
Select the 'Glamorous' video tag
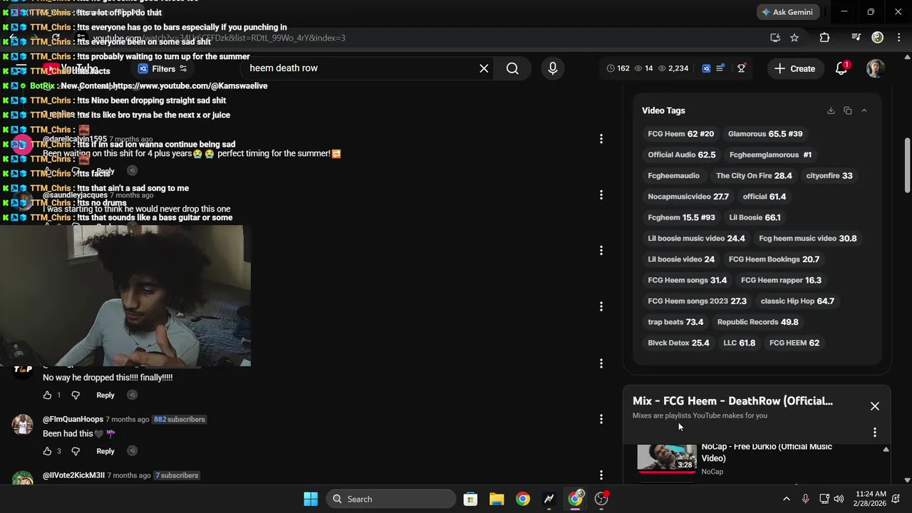pyautogui.click(x=765, y=134)
